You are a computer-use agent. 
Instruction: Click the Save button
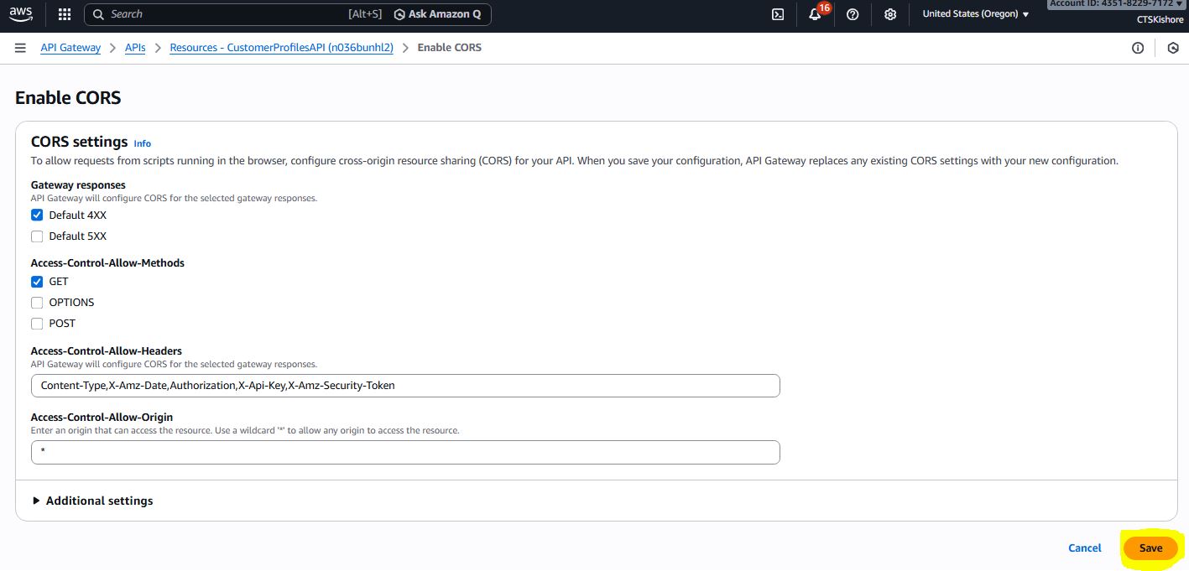[x=1150, y=548]
